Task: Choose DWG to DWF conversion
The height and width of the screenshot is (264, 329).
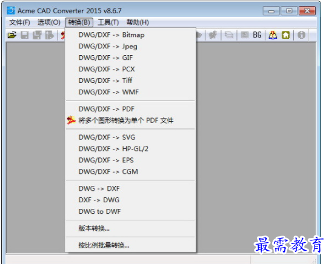Action: point(130,211)
